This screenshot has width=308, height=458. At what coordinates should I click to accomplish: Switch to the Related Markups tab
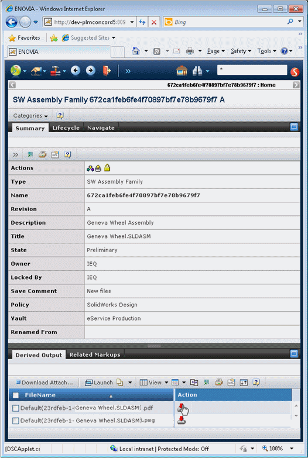(x=95, y=354)
